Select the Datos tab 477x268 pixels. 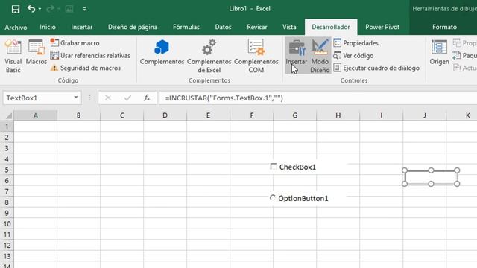(223, 27)
